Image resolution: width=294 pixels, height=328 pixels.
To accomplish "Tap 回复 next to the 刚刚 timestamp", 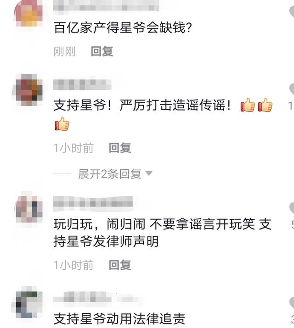I will click(102, 51).
